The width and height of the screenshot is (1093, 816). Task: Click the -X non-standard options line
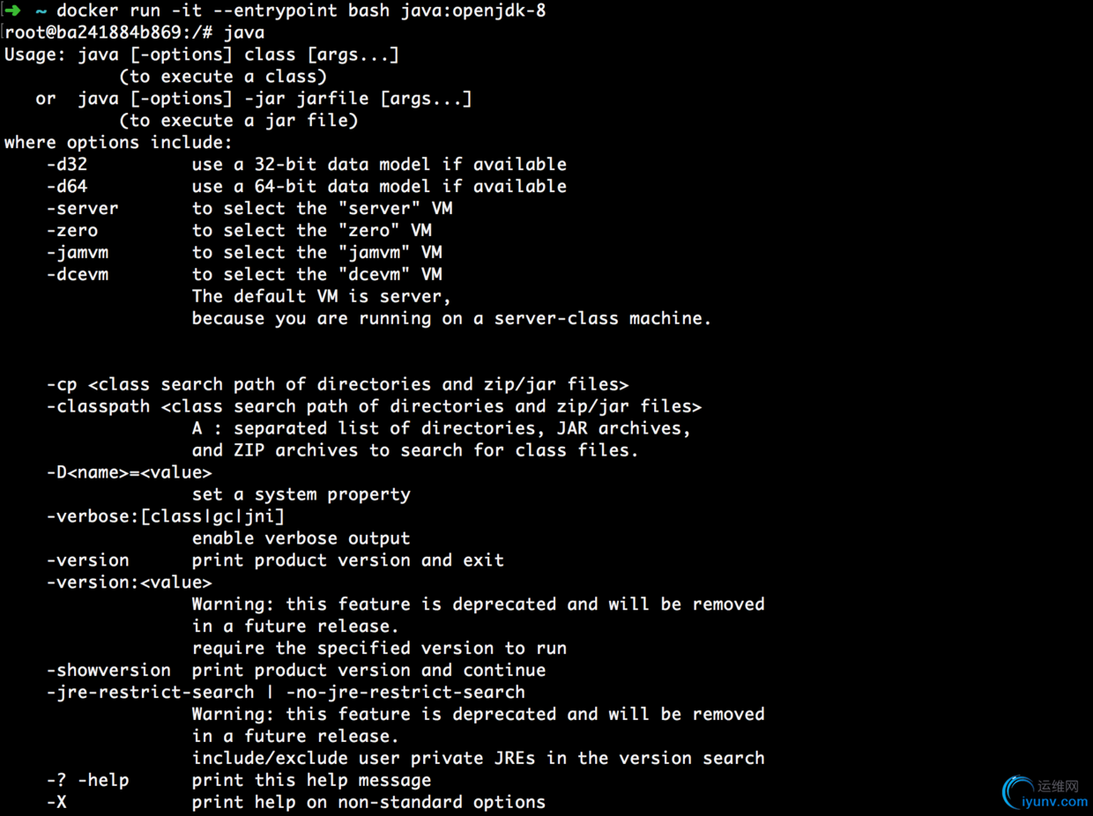point(296,803)
